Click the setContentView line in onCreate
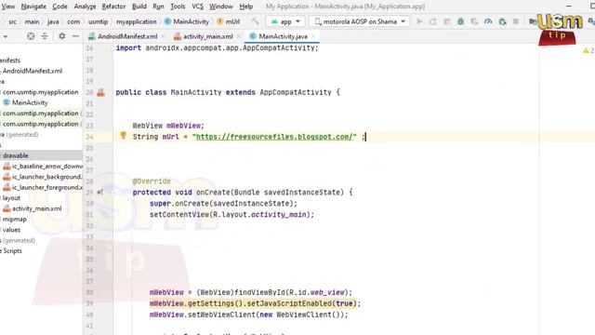 point(231,215)
